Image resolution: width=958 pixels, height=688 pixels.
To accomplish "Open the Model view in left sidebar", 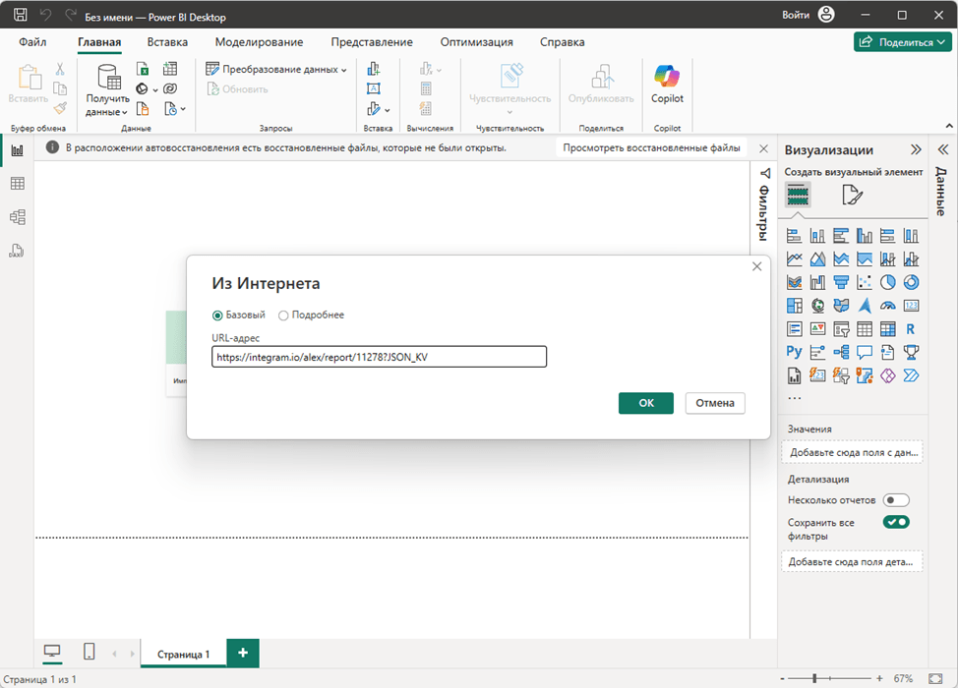I will click(17, 216).
